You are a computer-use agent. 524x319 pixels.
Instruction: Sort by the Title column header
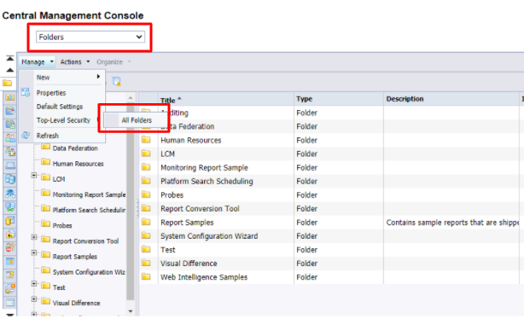168,100
